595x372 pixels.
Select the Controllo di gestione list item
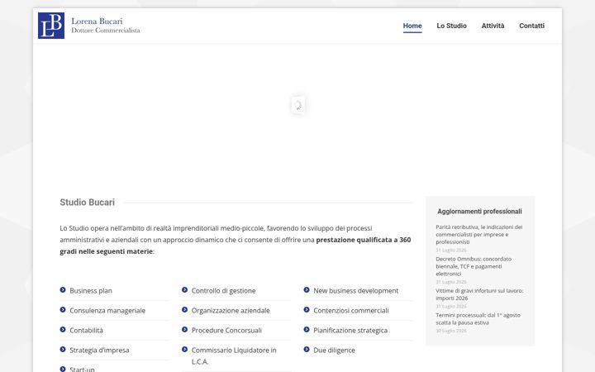223,291
